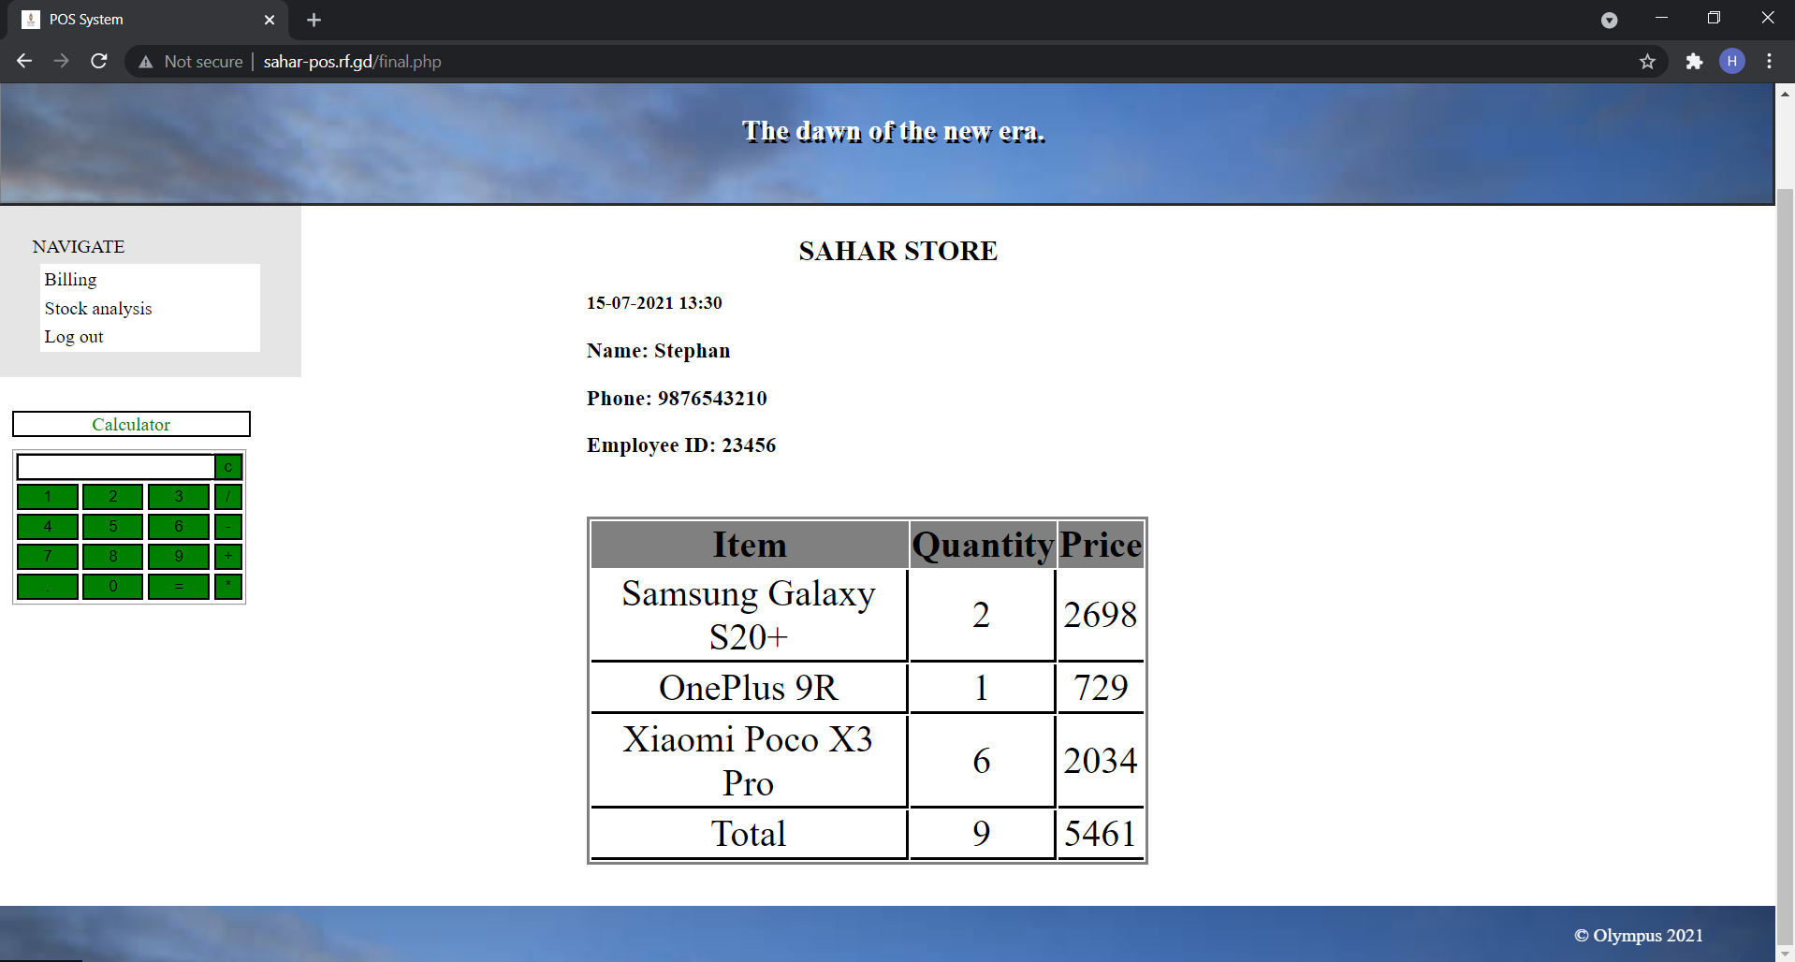Tap calculator digit 5
Image resolution: width=1795 pixels, height=962 pixels.
[113, 527]
